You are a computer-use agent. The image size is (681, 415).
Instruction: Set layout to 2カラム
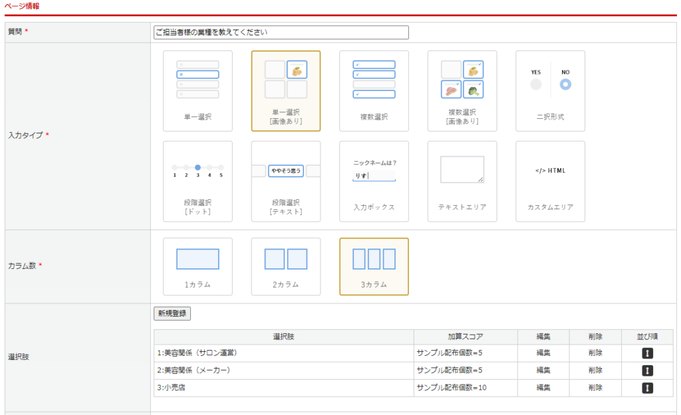285,266
